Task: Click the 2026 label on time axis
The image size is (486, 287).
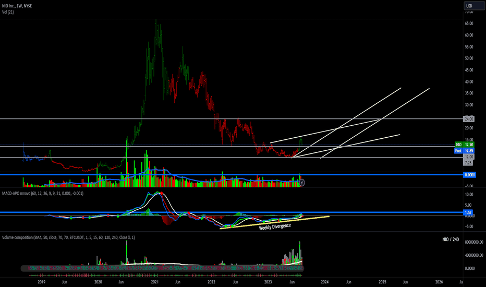Action: pyautogui.click(x=439, y=282)
